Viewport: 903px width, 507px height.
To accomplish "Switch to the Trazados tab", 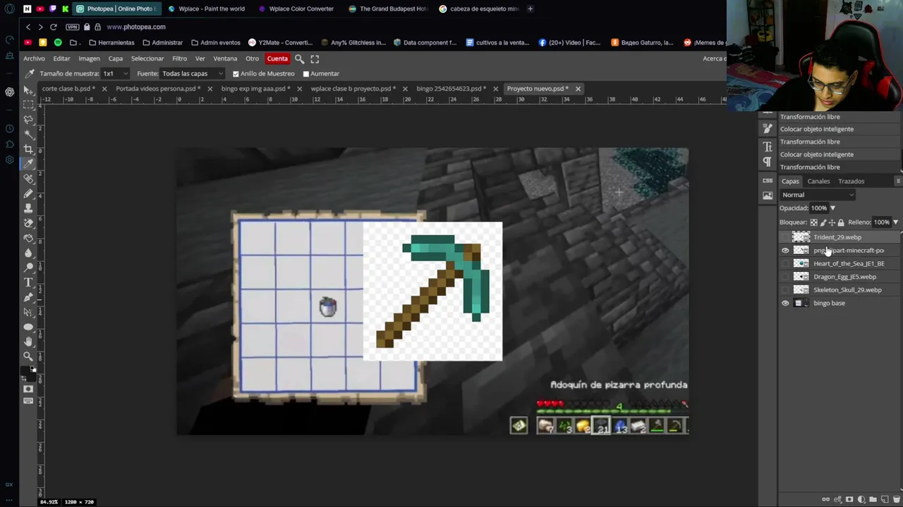I will (x=851, y=182).
